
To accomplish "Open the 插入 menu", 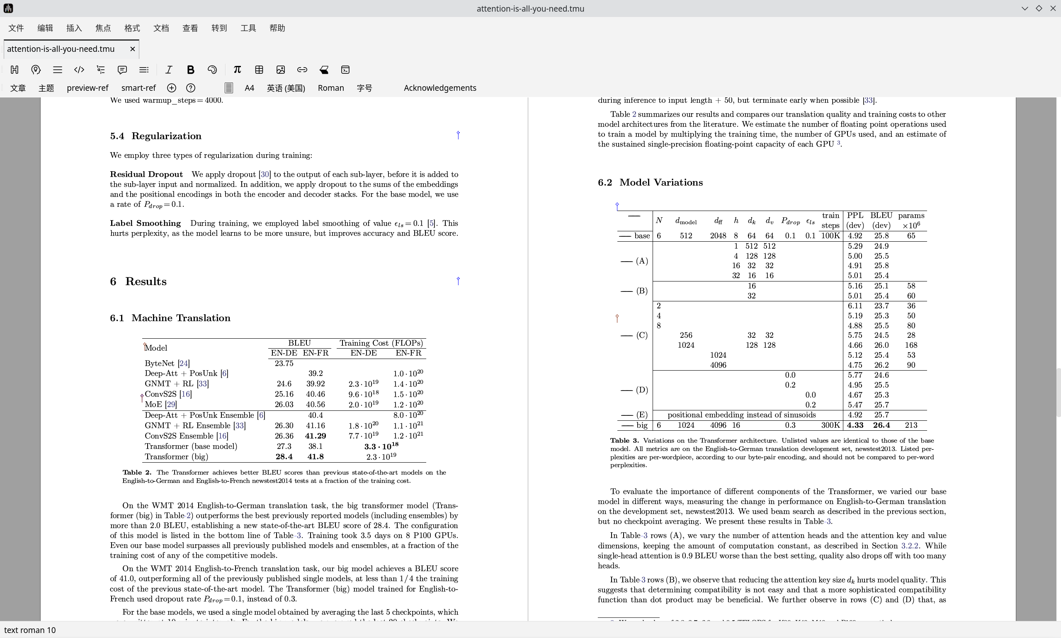I will pyautogui.click(x=74, y=28).
